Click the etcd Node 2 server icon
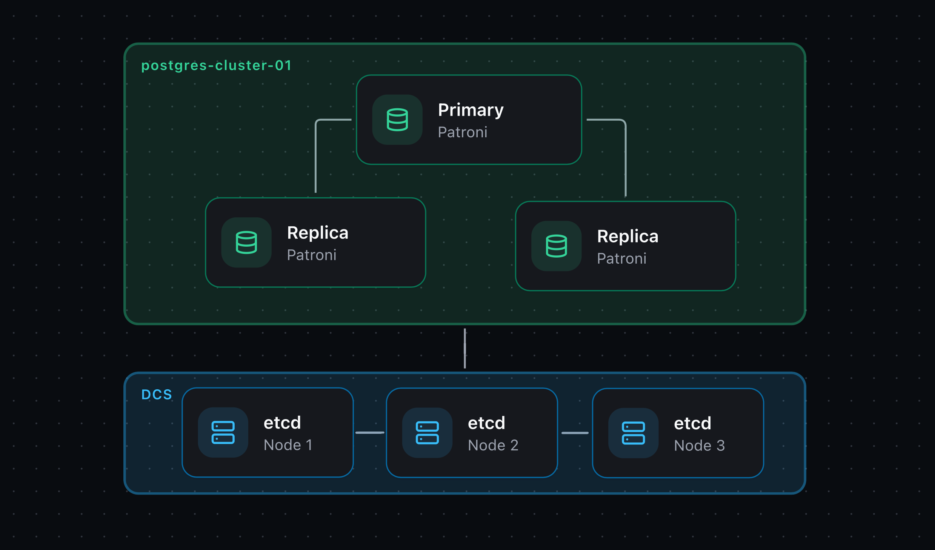Screen dimensions: 935x550 (427, 433)
